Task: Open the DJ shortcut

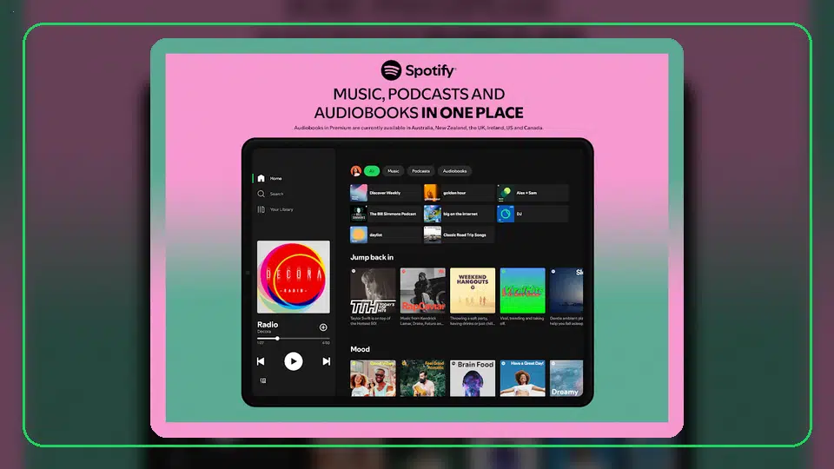Action: [x=533, y=214]
